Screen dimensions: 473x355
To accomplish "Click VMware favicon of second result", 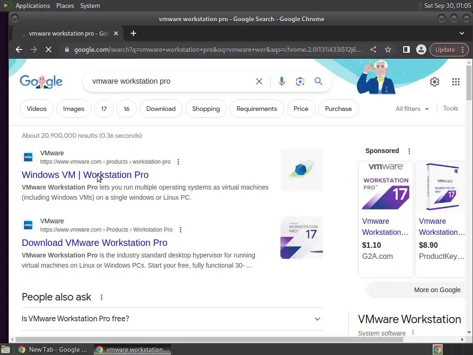I will (28, 225).
